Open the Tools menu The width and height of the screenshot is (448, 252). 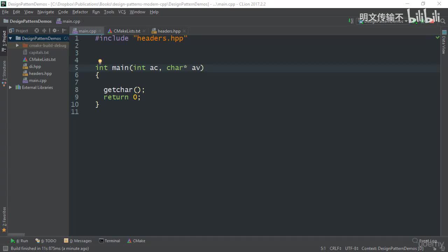[109, 12]
